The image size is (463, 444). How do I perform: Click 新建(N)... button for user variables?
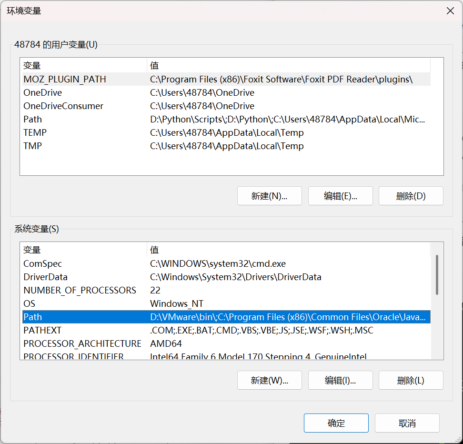pyautogui.click(x=269, y=196)
